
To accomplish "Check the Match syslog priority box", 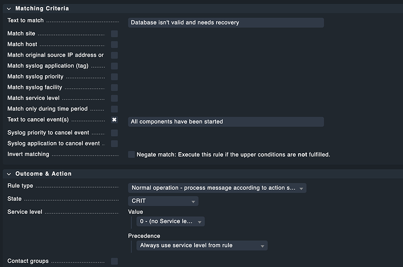I will [x=114, y=77].
